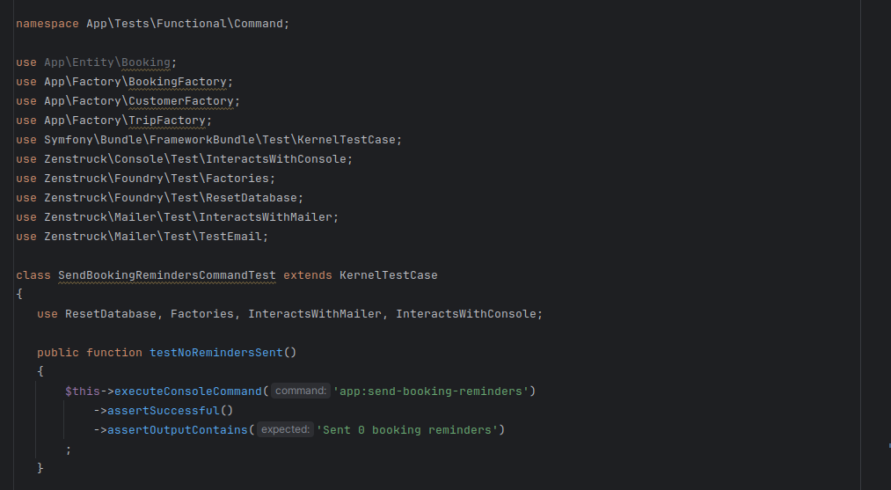This screenshot has height=490, width=891.
Task: Click the assertOutputContains method call
Action: 178,430
